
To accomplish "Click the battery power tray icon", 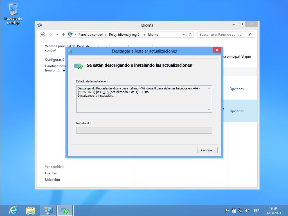I will point(234,210).
